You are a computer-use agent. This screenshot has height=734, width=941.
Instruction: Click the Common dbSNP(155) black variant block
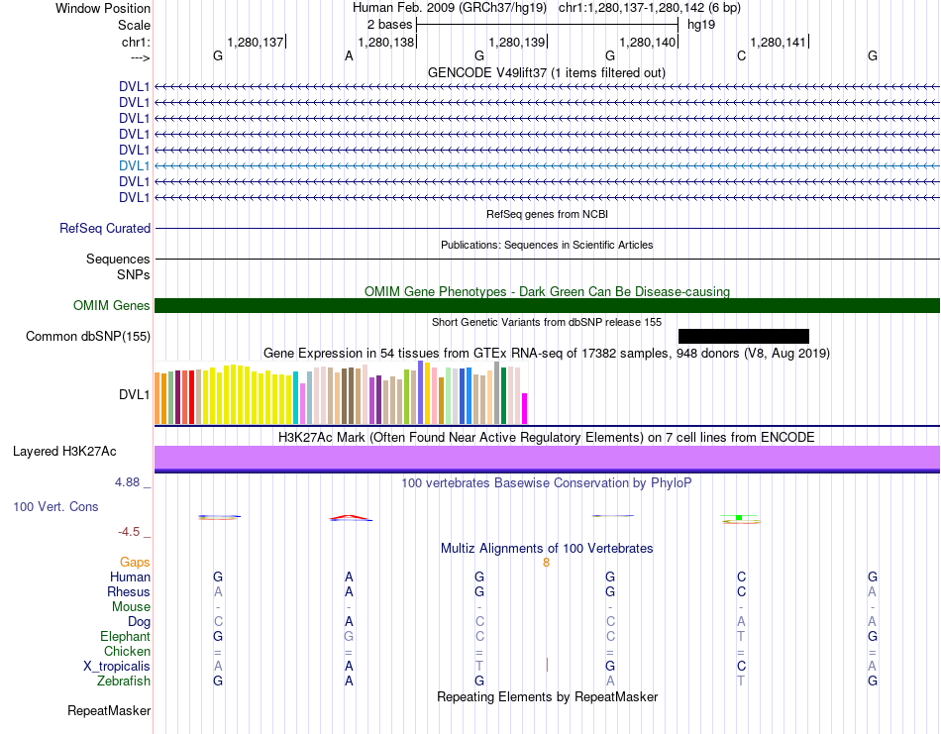pos(744,336)
